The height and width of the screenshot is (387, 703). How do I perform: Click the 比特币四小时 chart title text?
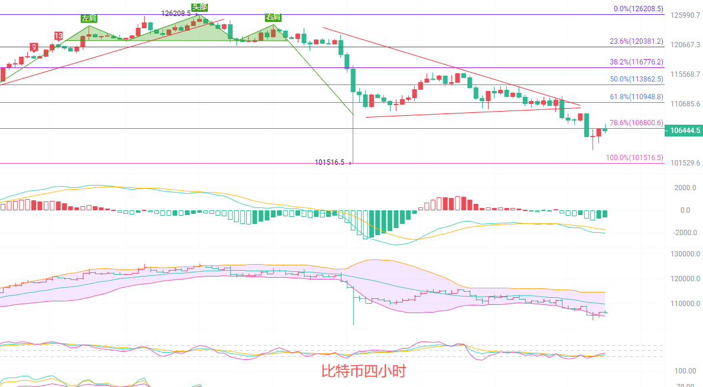tap(363, 372)
